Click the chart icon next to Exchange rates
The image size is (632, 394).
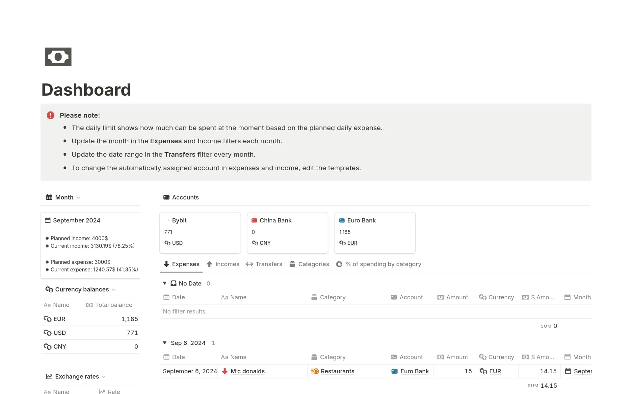point(49,376)
